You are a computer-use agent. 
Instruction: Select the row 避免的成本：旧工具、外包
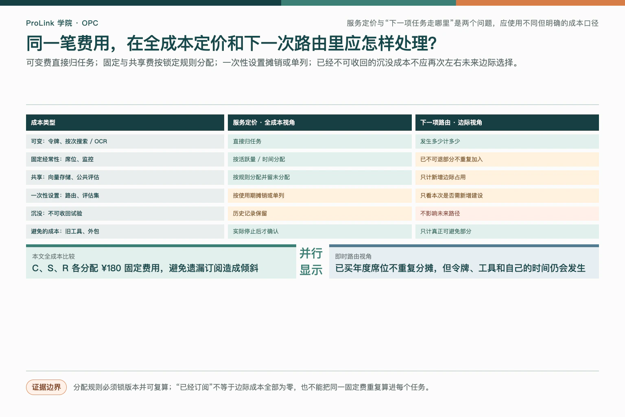[125, 231]
